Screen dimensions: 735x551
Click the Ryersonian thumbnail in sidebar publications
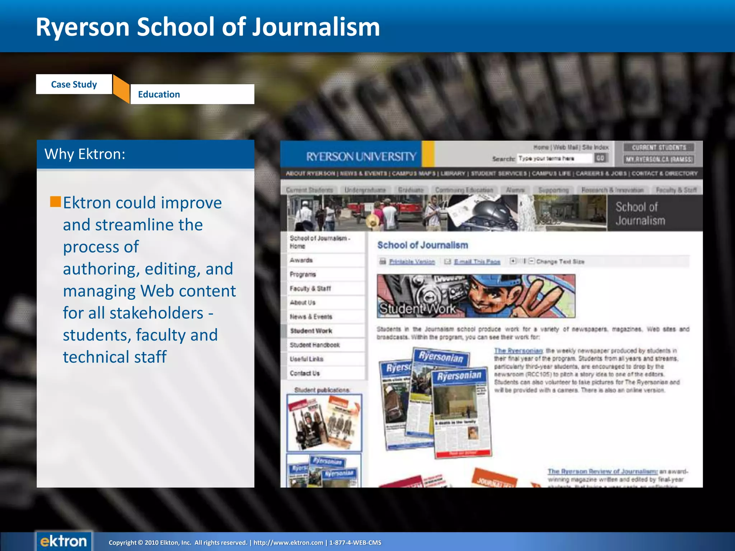[324, 471]
